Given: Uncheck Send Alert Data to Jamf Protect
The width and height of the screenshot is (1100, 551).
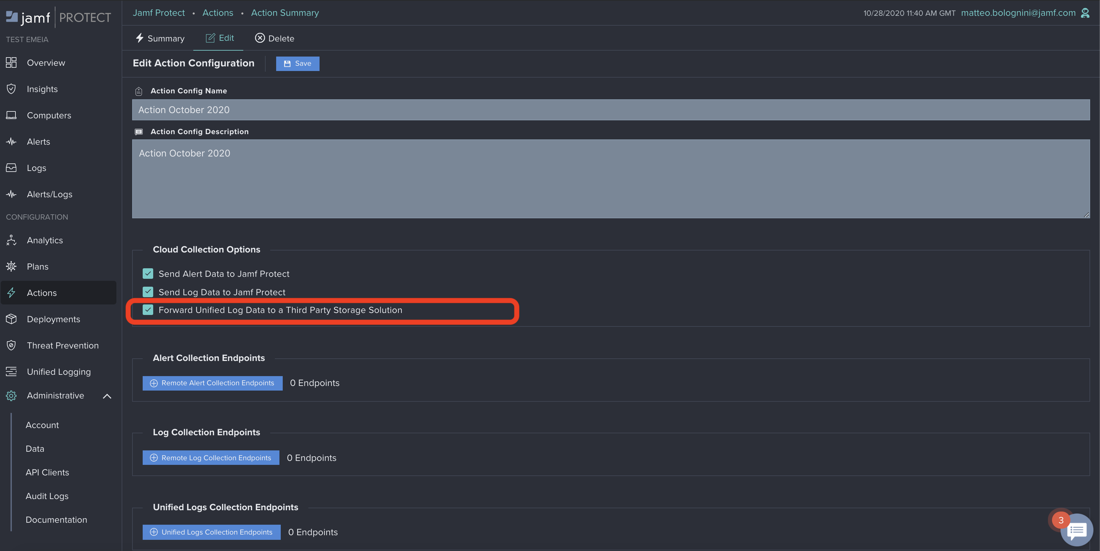Looking at the screenshot, I should point(148,274).
